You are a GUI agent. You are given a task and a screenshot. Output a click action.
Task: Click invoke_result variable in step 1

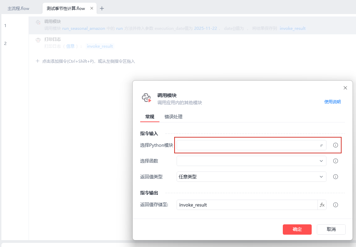(x=292, y=28)
